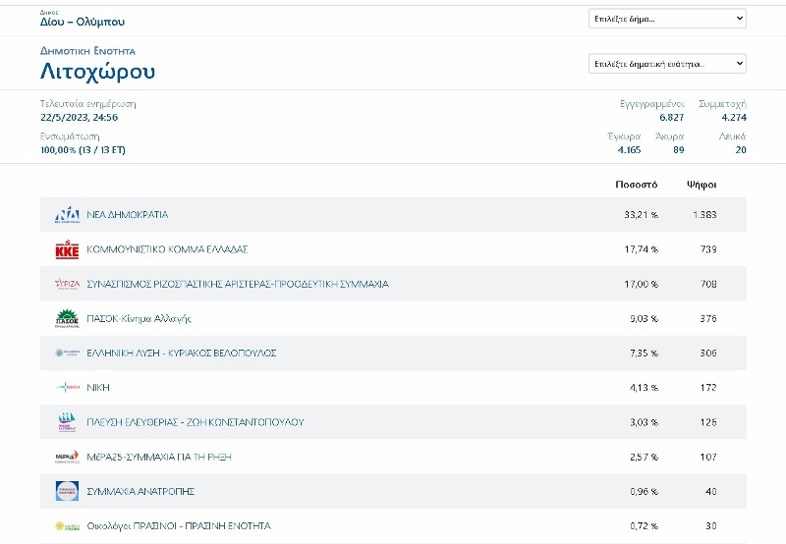Click the 33,21 % percentage value

(x=641, y=215)
